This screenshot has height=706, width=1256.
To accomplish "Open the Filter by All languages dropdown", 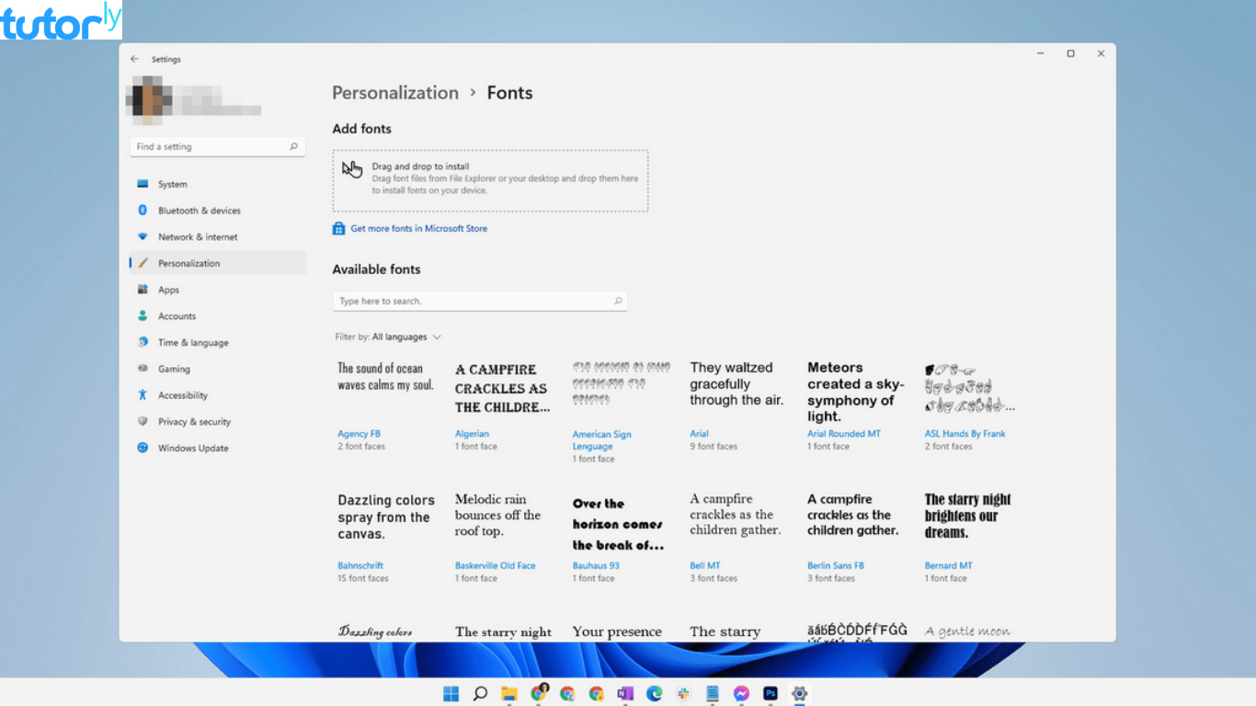I will click(388, 337).
